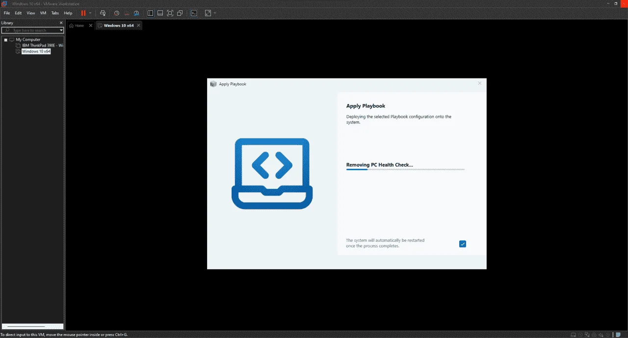Open the Help menu
This screenshot has height=338, width=628.
pos(68,13)
